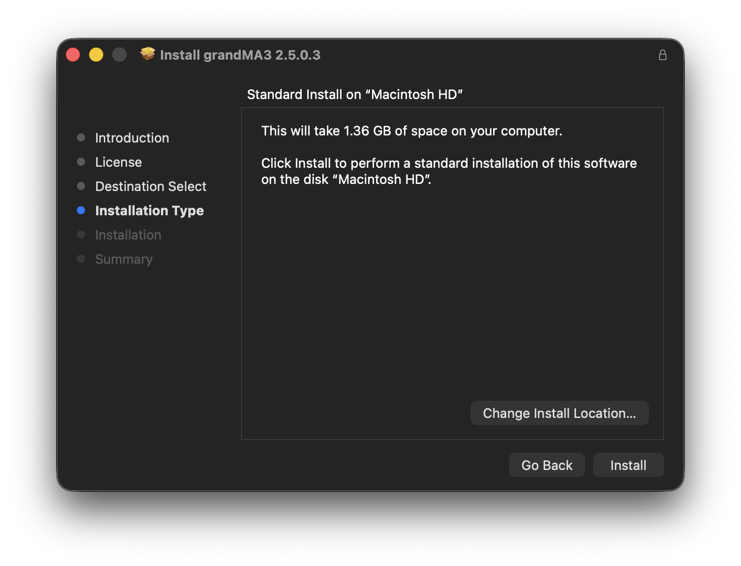The image size is (741, 566).
Task: Click the Introduction step bullet
Action: click(81, 137)
